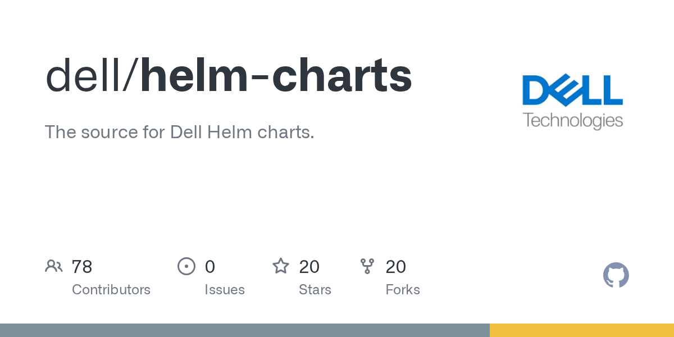Click the yellow language bar segment
This screenshot has height=337, width=674.
[582, 330]
